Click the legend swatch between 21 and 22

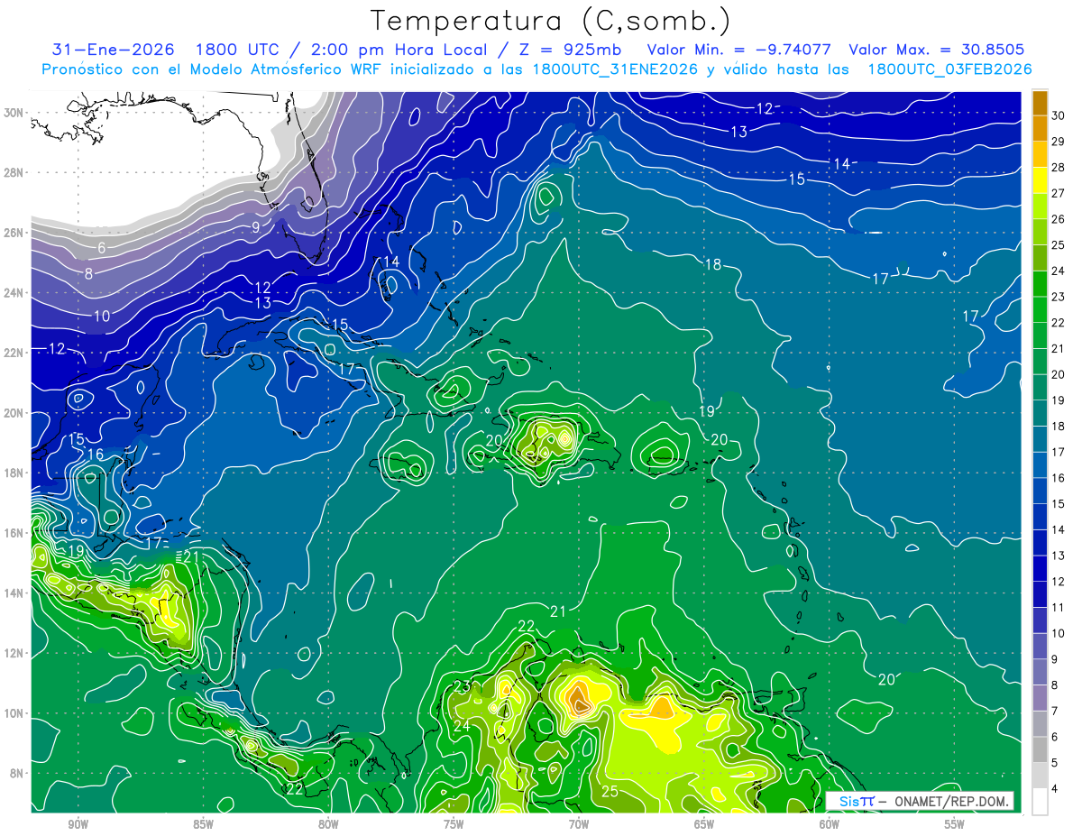click(x=1041, y=335)
